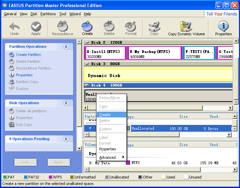This screenshot has width=240, height=188.
Task: Click the sidebar Undo button
Action: [25, 162]
